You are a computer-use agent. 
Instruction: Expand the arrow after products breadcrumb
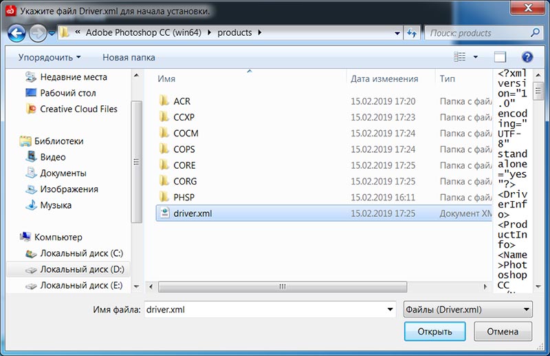[x=260, y=32]
